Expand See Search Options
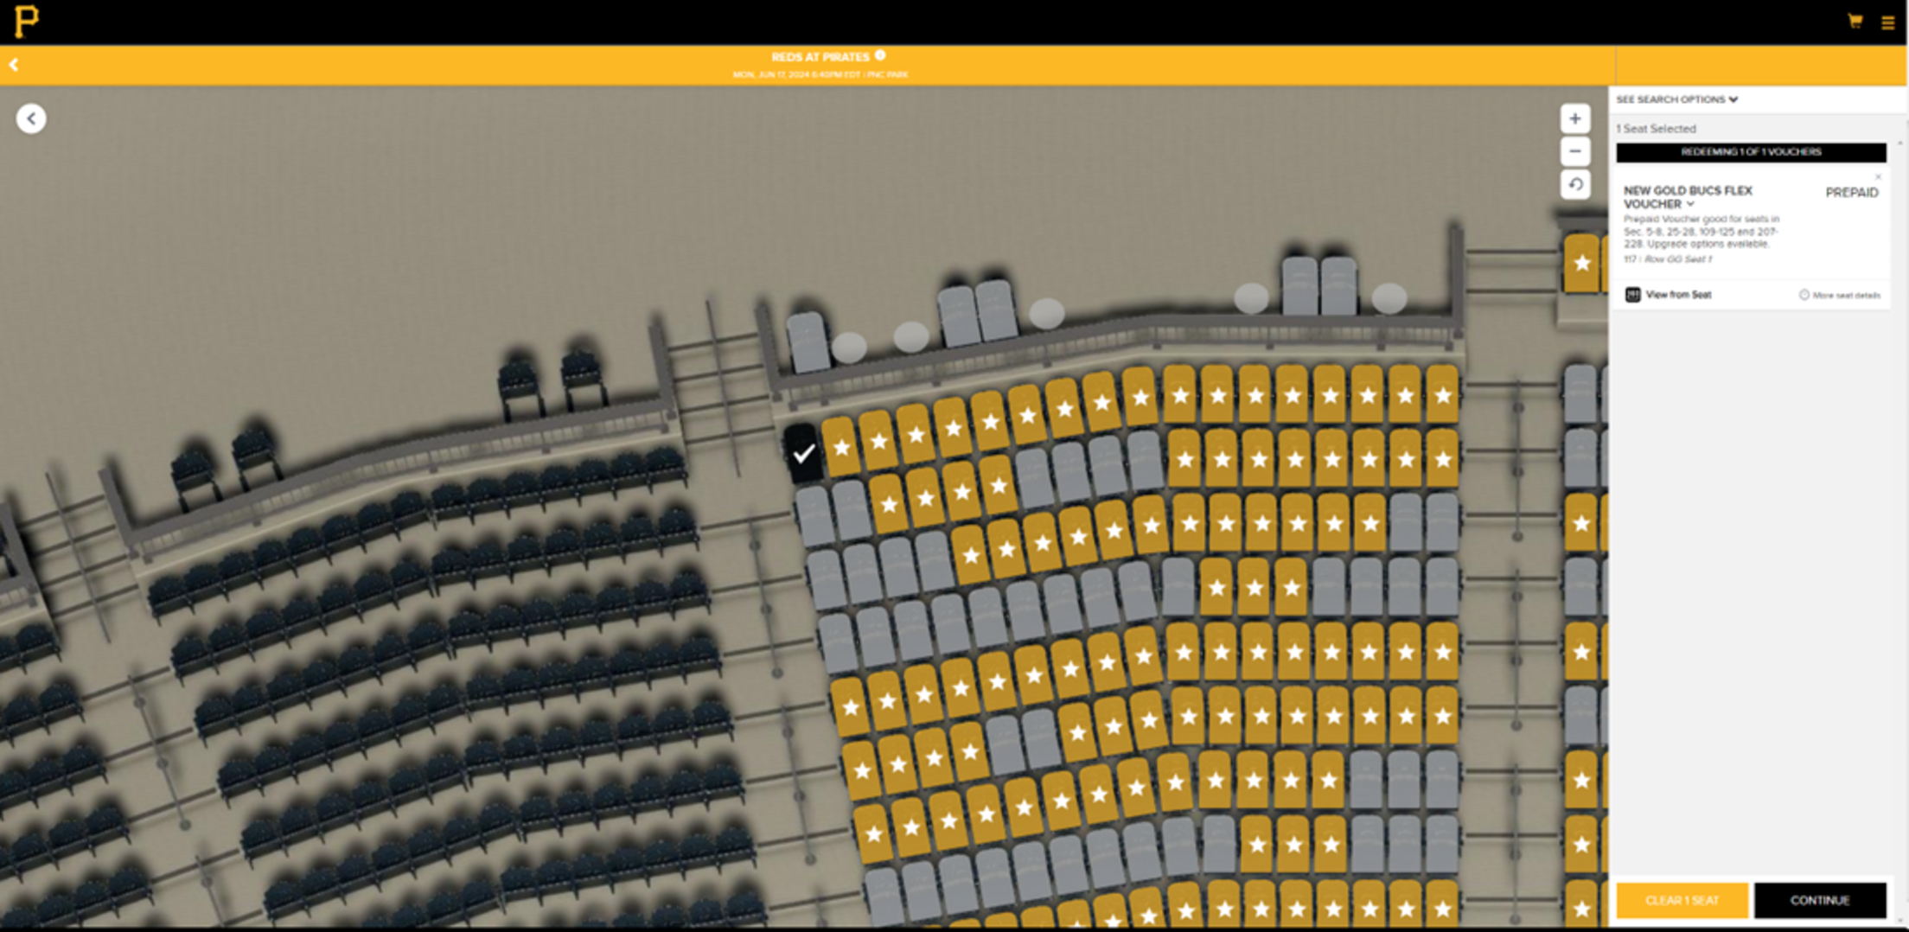This screenshot has width=1909, height=932. pyautogui.click(x=1676, y=99)
